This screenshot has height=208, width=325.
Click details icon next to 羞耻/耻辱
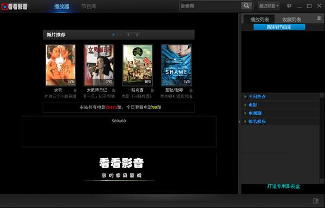coord(191,90)
